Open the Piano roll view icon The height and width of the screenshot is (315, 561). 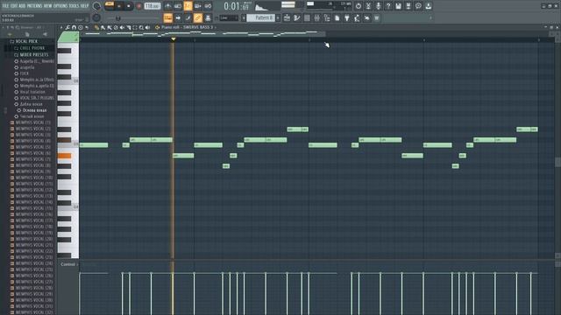coord(297,17)
